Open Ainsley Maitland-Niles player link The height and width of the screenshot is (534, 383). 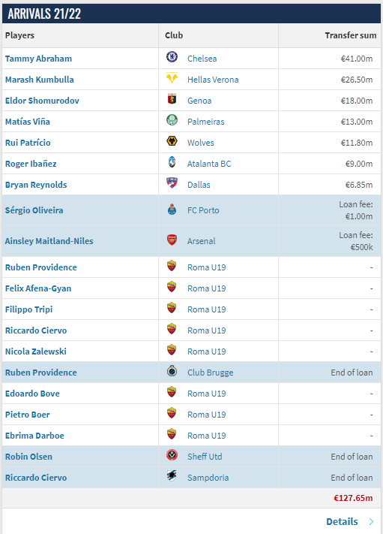pyautogui.click(x=49, y=241)
